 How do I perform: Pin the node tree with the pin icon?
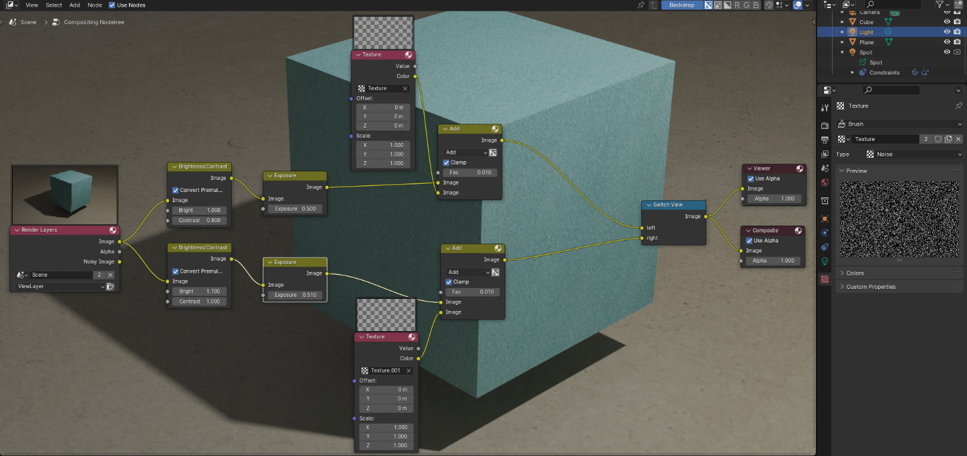(x=641, y=5)
